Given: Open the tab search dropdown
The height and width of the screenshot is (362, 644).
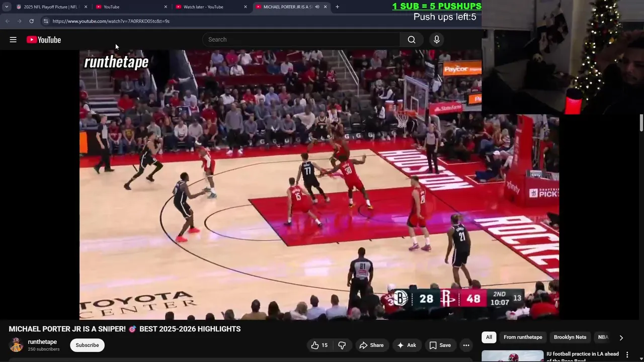Looking at the screenshot, I should click(x=7, y=7).
